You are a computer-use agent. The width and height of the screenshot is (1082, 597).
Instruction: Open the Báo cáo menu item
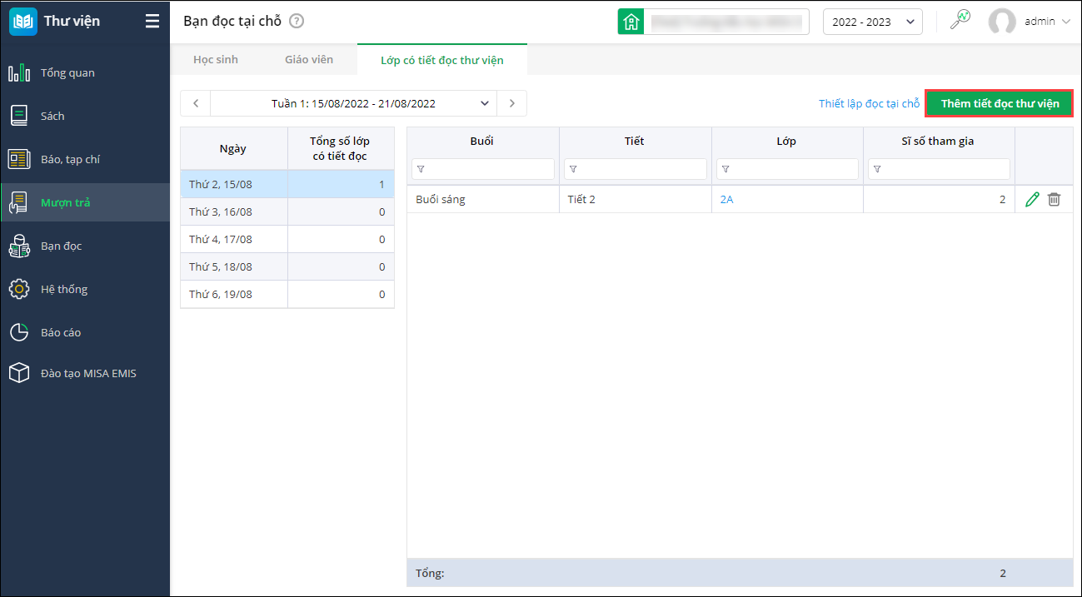[x=85, y=332]
